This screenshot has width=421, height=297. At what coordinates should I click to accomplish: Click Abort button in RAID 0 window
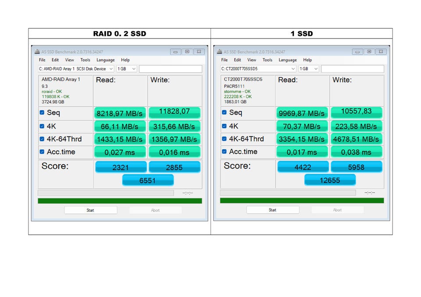155,210
